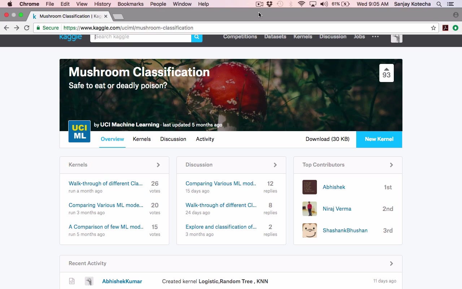Switch to the Kernels tab
The image size is (462, 289).
tap(141, 139)
